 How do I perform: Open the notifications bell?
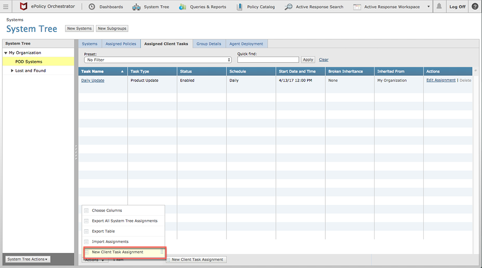point(439,6)
